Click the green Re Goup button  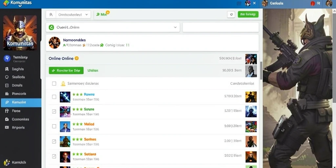click(x=248, y=14)
